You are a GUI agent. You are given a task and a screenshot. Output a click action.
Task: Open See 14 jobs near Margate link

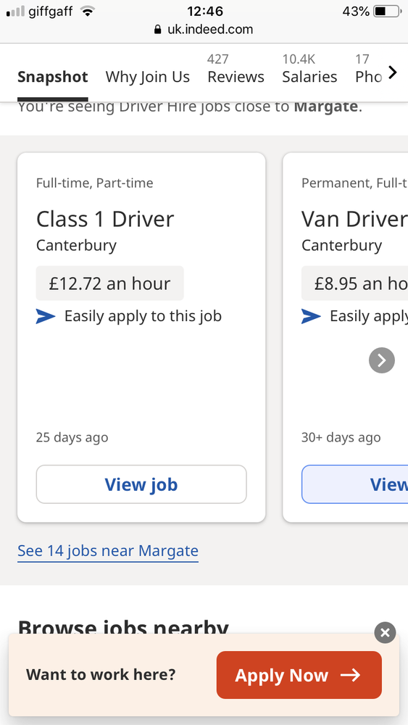tap(108, 551)
